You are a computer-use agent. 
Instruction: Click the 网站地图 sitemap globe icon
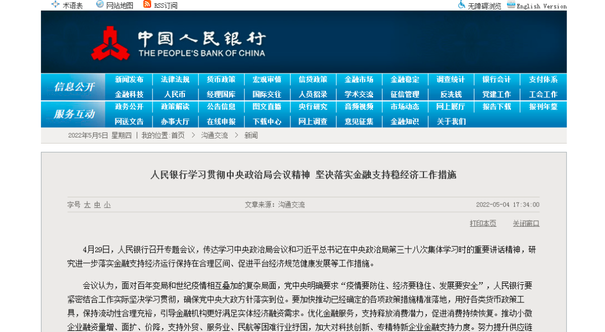pyautogui.click(x=100, y=4)
